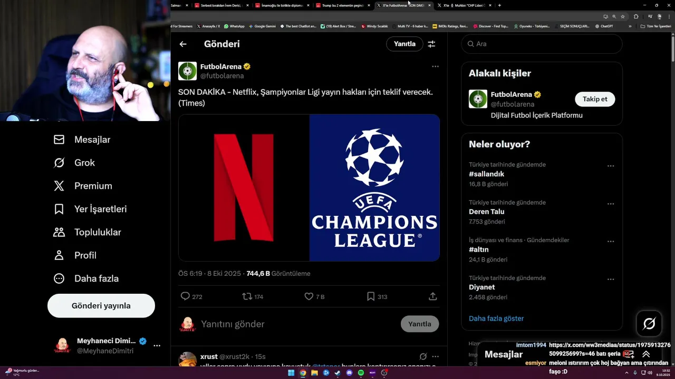Open Topluluklar in the sidebar
Viewport: 675px width, 379px height.
click(88, 232)
